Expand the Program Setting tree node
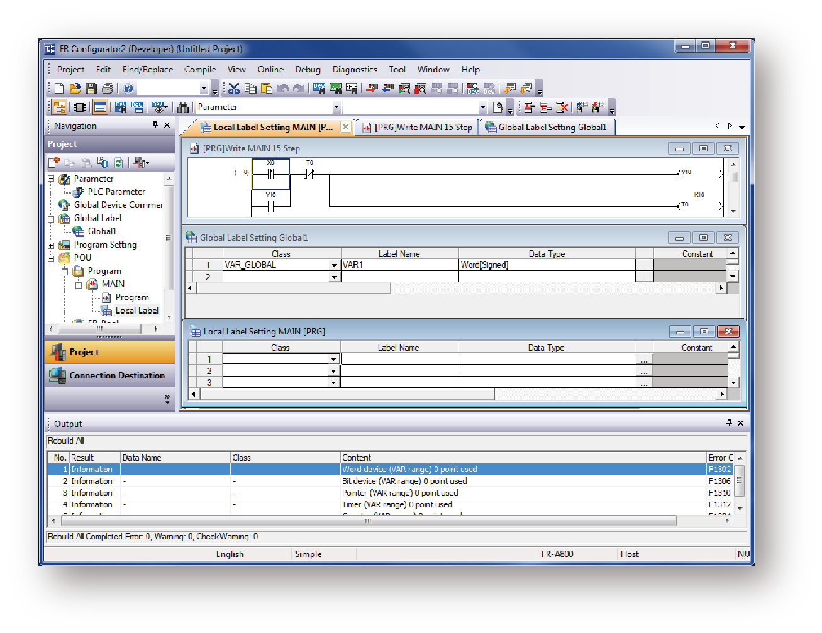 (x=52, y=245)
